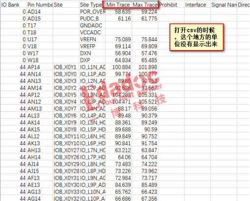Select the Site Type header cell
The width and height of the screenshot is (250, 201).
click(92, 5)
